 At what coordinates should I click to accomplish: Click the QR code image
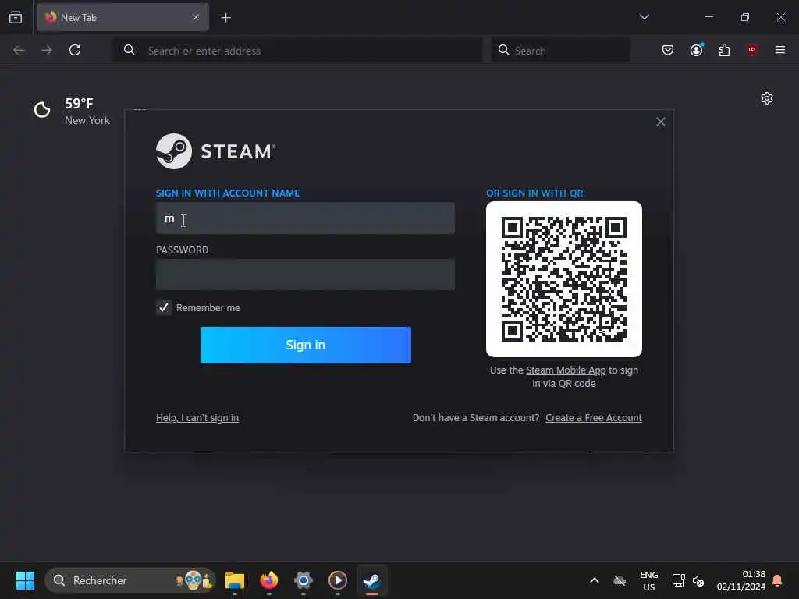click(x=563, y=279)
